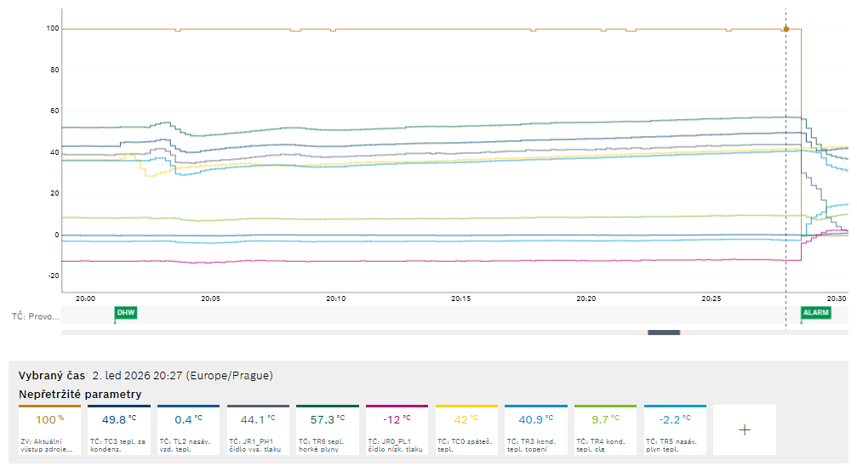Viewport: 857px width, 472px height.
Task: Click the yellow TC0 zpáteč. tepl. card
Action: [466, 429]
